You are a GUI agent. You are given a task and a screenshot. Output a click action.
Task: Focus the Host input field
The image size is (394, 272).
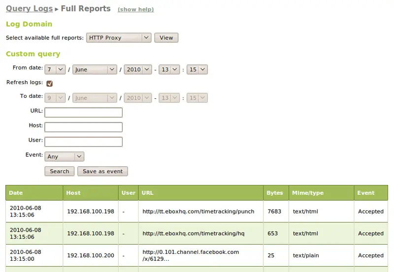[83, 127]
